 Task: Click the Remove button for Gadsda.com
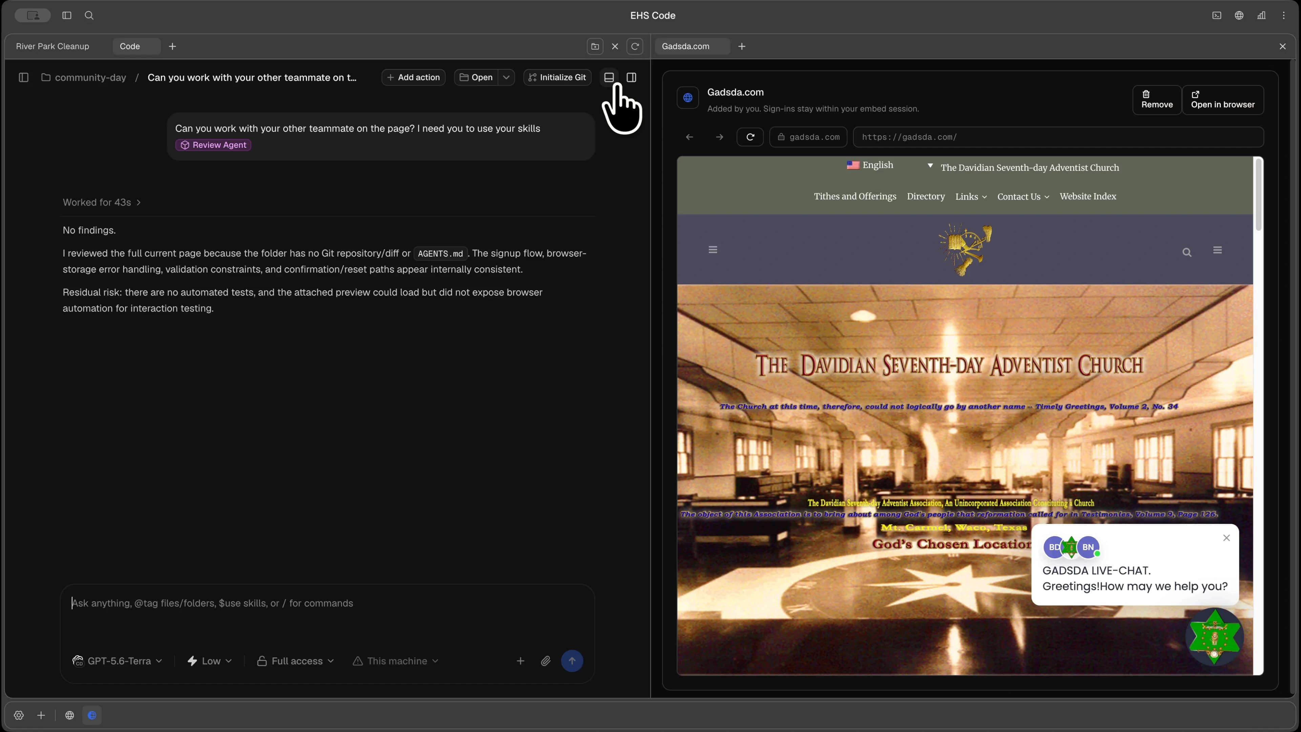pyautogui.click(x=1157, y=100)
